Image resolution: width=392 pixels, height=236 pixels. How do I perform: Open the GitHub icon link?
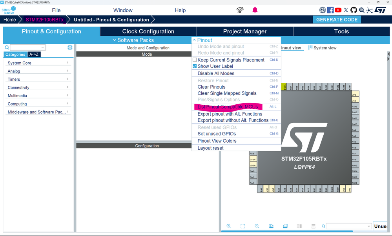[x=354, y=10]
